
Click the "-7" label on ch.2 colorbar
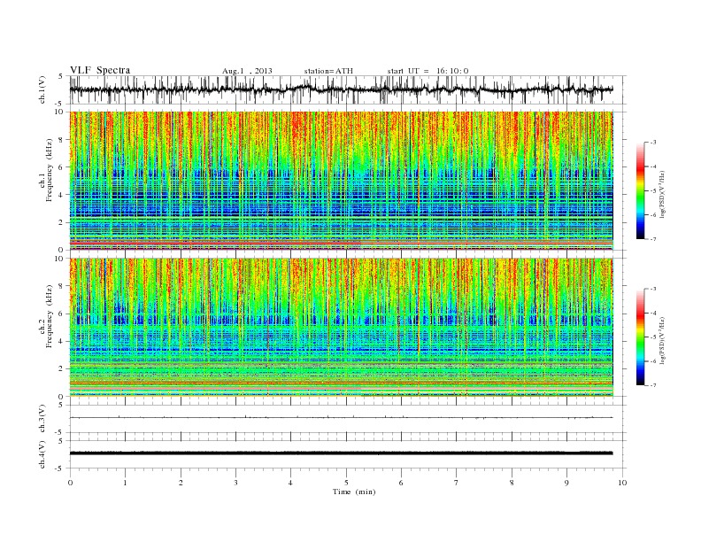click(x=653, y=385)
